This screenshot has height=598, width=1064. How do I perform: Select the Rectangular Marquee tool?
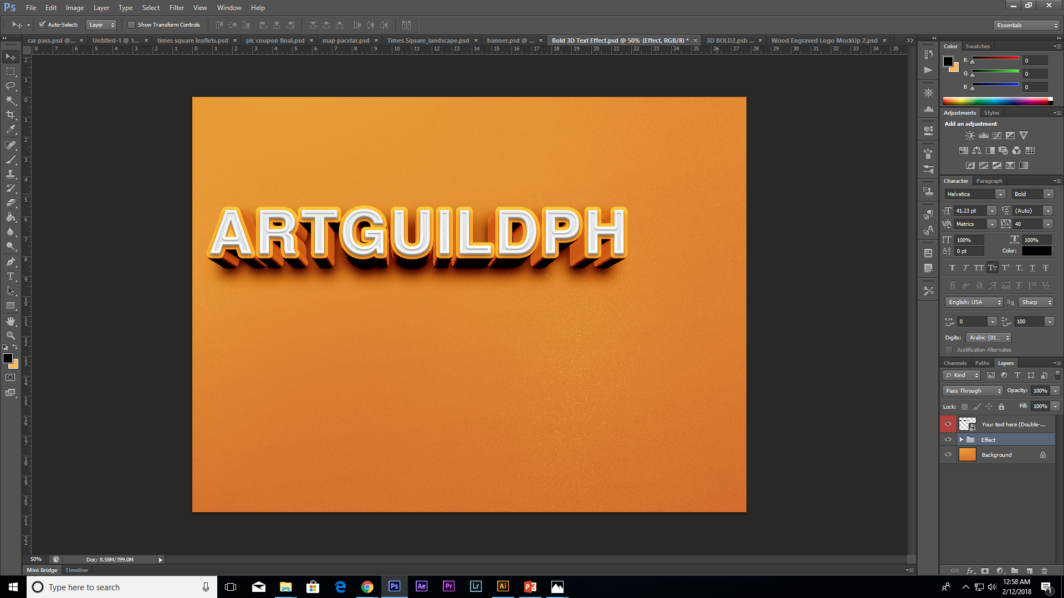tap(11, 71)
